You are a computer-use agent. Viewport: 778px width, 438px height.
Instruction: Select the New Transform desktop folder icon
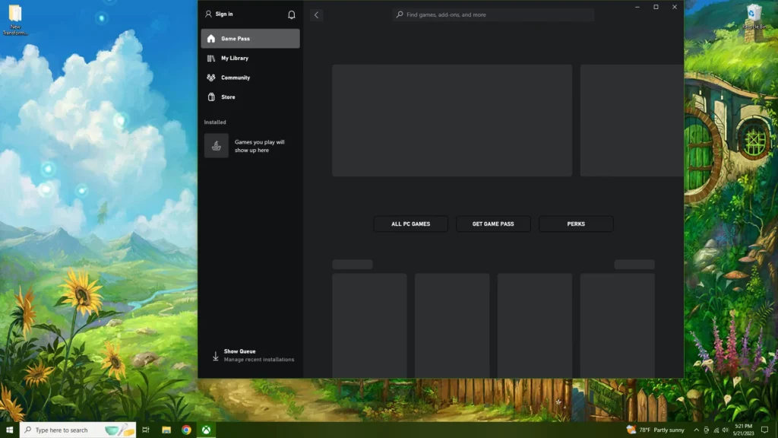pyautogui.click(x=15, y=20)
